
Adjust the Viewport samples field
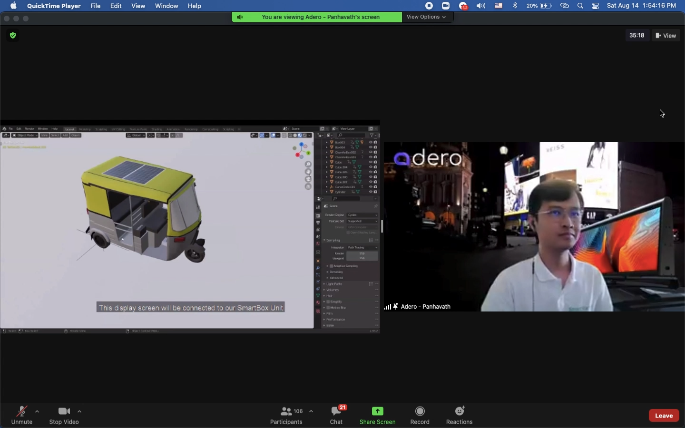coord(362,259)
